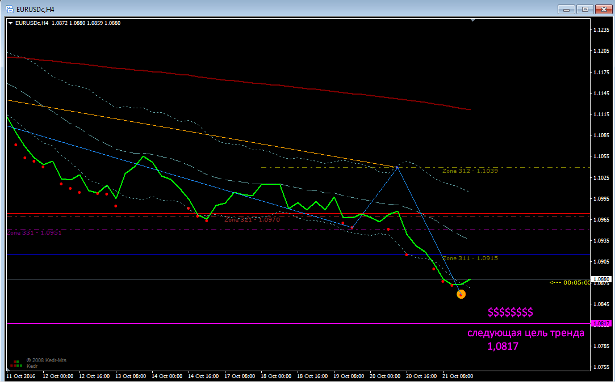Minimize the EURUSDc,H4 chart window

[566, 9]
